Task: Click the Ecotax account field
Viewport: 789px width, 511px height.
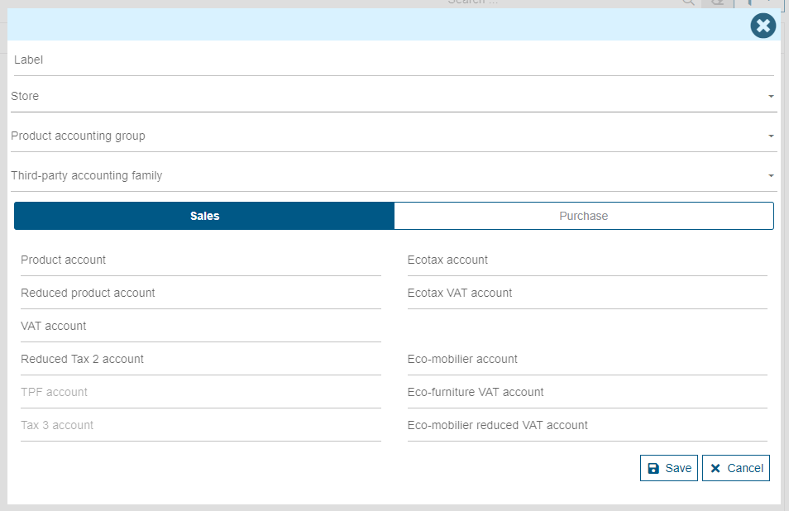Action: click(x=586, y=260)
